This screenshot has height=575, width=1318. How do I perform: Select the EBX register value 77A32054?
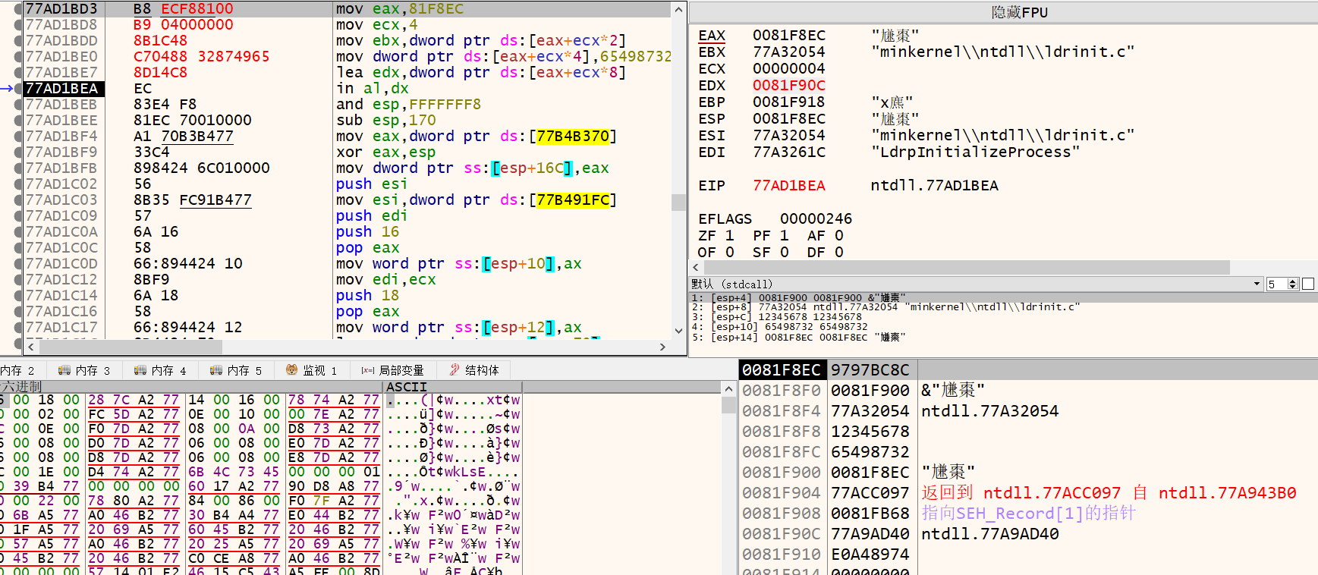click(789, 52)
